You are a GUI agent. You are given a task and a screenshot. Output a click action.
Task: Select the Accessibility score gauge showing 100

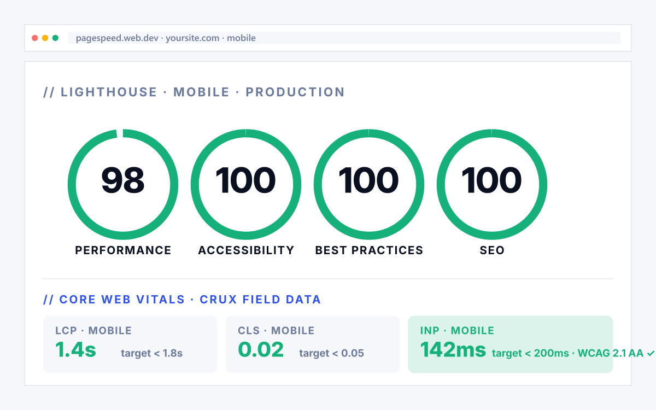pyautogui.click(x=246, y=184)
